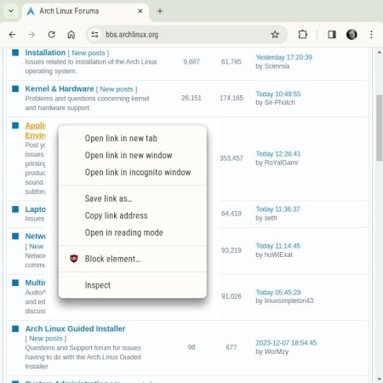
Task: Open the Arch Linux Guided Installer forum
Action: [75, 329]
